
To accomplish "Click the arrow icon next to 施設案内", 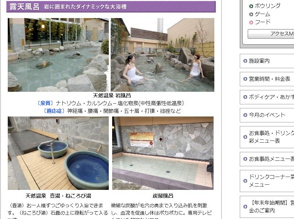I will click(x=245, y=61).
